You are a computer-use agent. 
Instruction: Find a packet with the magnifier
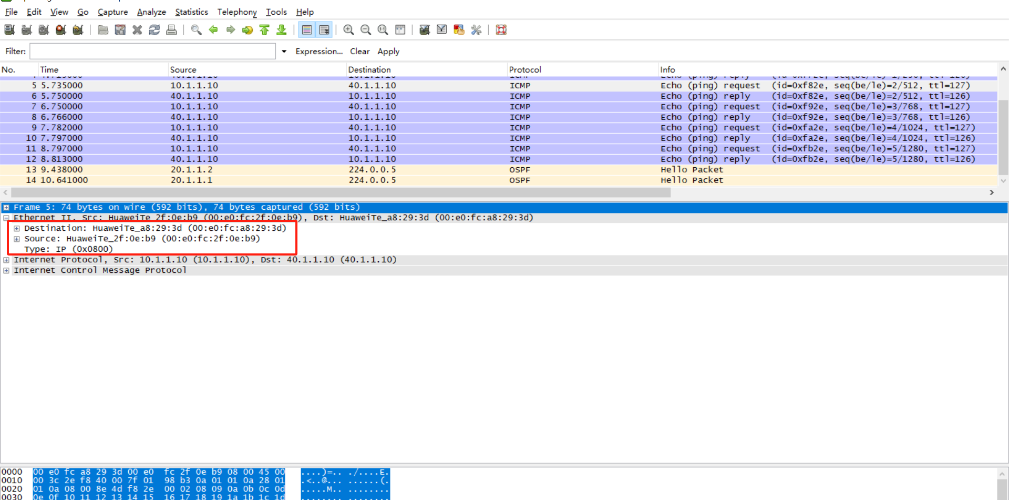[196, 30]
